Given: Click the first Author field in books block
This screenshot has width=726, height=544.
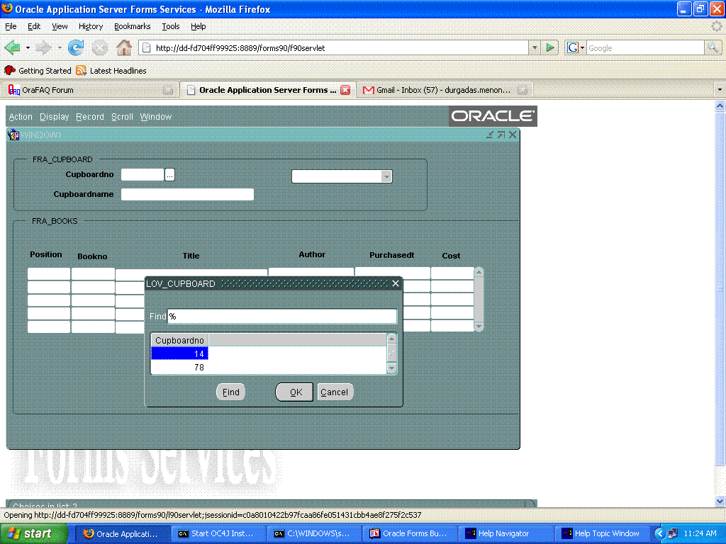Looking at the screenshot, I should [x=311, y=272].
